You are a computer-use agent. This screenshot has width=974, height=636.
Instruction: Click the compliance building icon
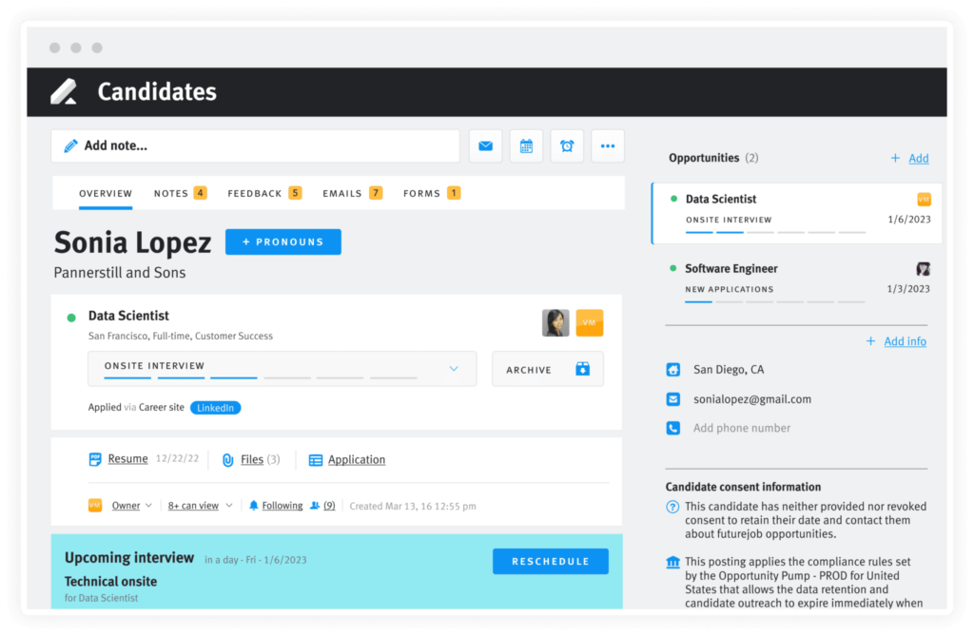click(x=672, y=563)
